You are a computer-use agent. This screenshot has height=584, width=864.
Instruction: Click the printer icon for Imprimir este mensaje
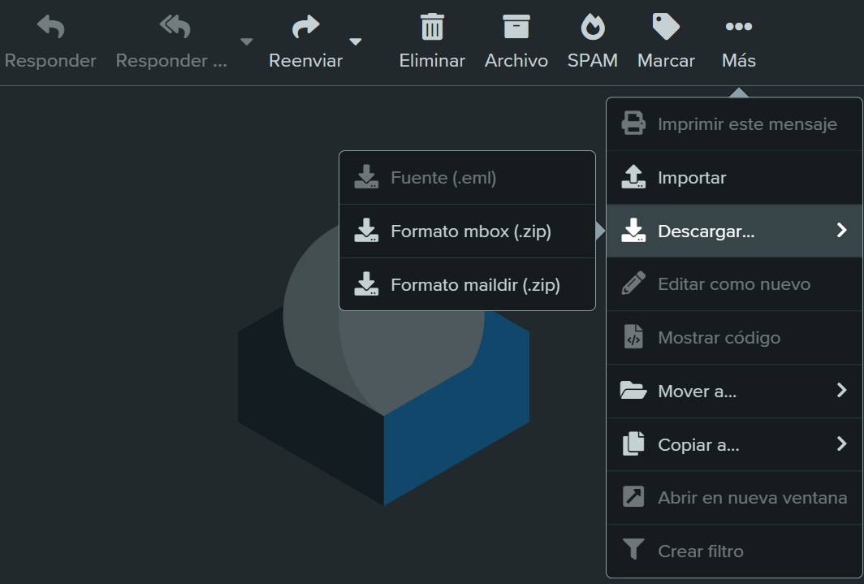coord(633,123)
